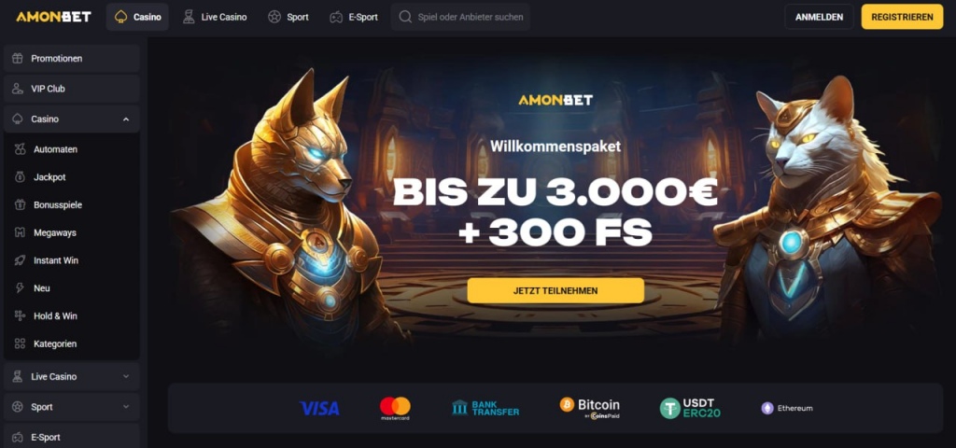Open the Sport top navigation tab
The height and width of the screenshot is (448, 956).
tap(288, 17)
